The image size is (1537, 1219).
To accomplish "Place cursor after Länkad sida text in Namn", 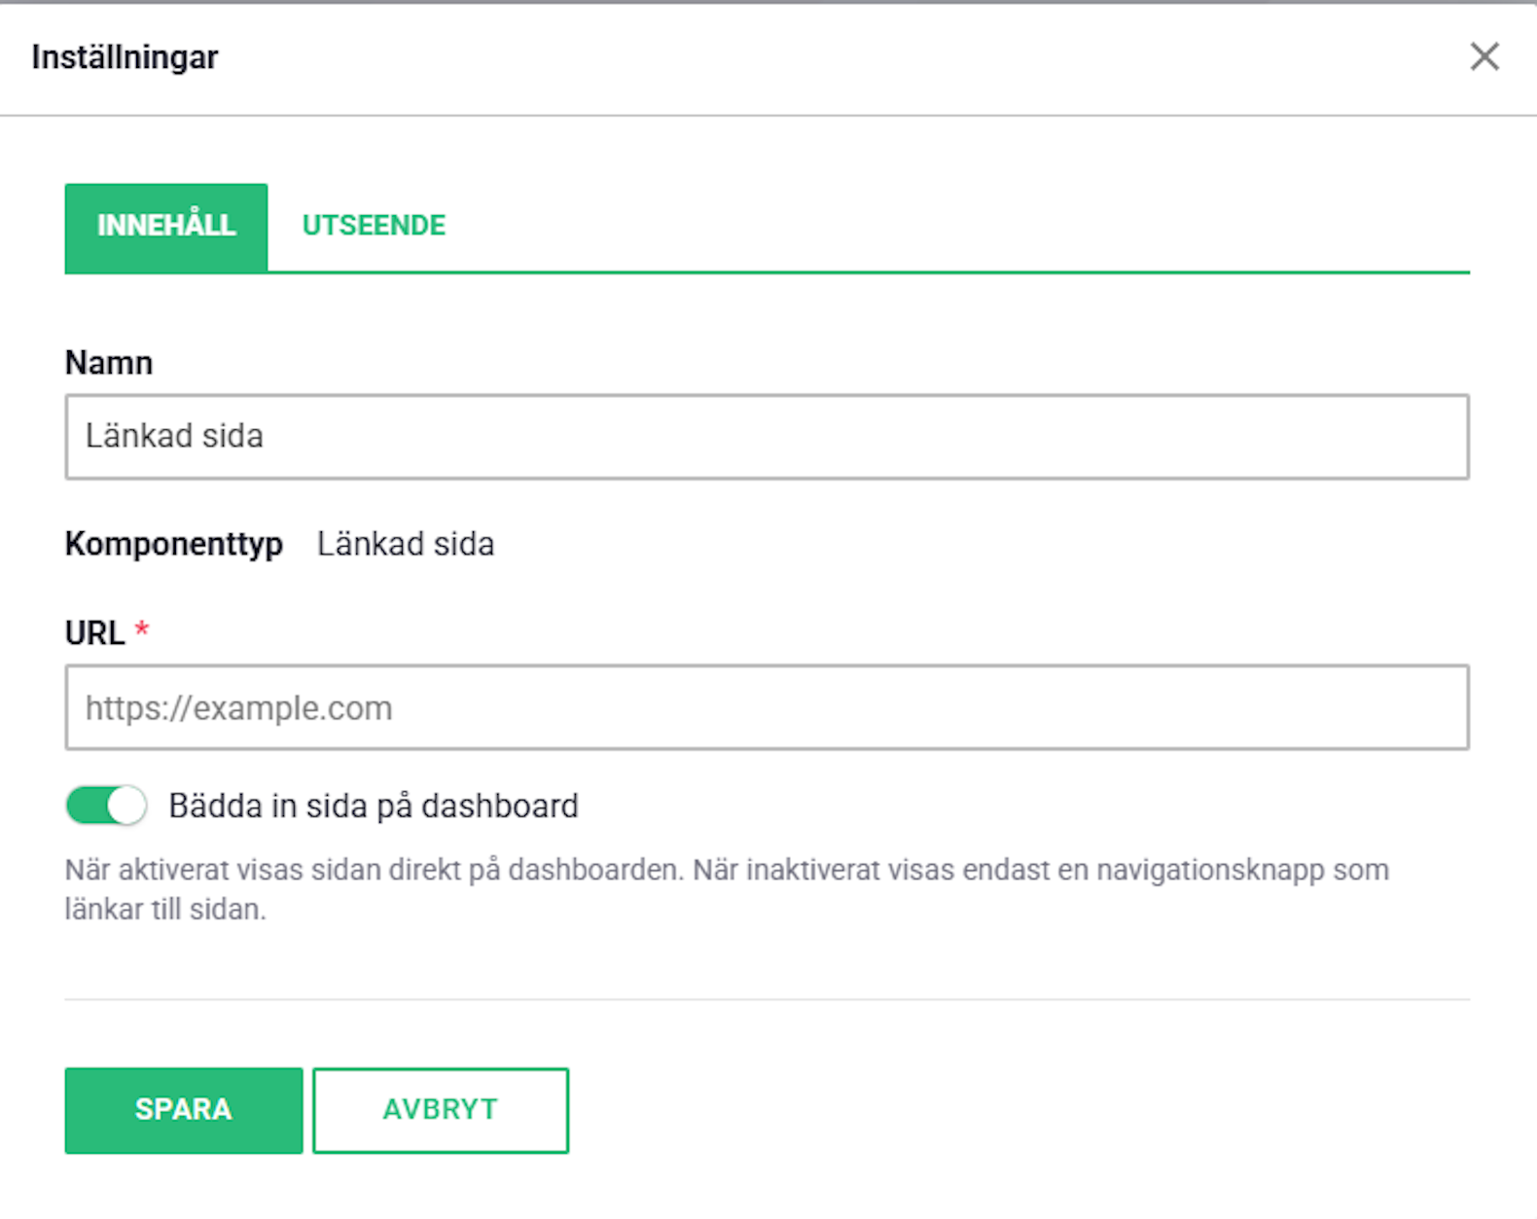I will coord(267,437).
